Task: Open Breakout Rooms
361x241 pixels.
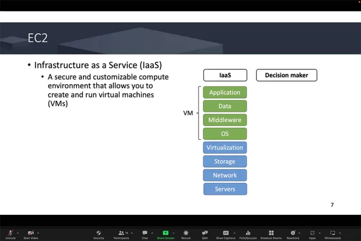Action: [271, 234]
